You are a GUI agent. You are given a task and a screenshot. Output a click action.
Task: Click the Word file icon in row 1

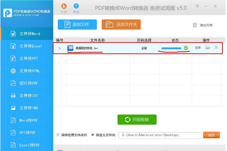pyautogui.click(x=70, y=48)
